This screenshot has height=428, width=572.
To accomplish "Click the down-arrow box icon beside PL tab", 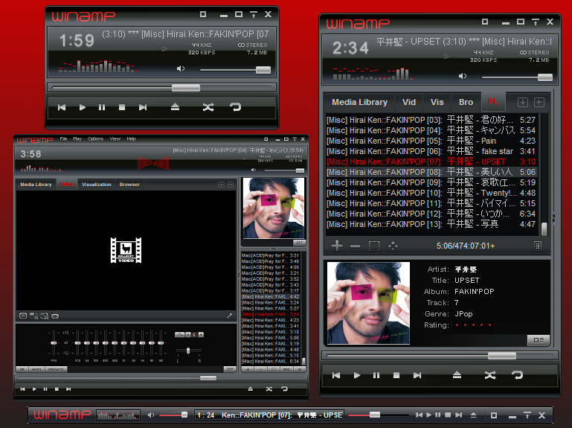I will click(523, 102).
